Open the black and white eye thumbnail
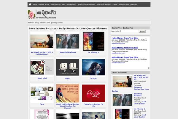 tap(68, 116)
